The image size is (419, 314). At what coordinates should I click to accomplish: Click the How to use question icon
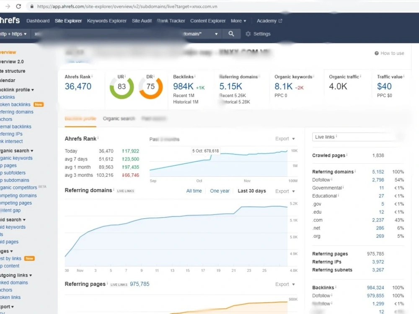click(377, 53)
